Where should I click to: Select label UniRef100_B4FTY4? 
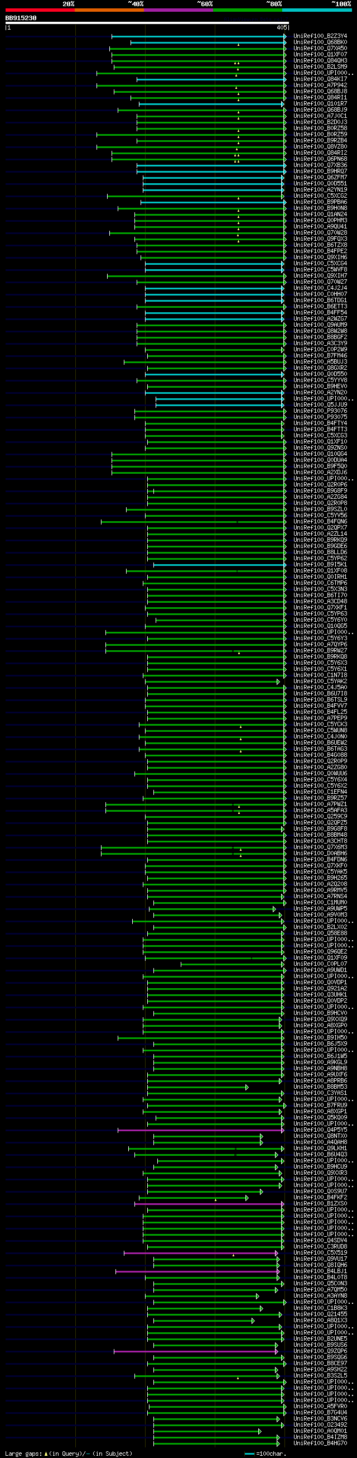pyautogui.click(x=320, y=423)
